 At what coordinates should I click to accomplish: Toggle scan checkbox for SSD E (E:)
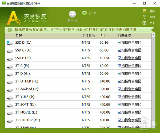pyautogui.click(x=119, y=58)
